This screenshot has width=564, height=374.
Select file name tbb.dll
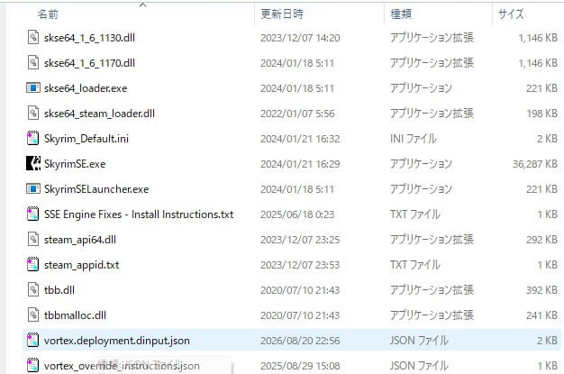(x=59, y=290)
